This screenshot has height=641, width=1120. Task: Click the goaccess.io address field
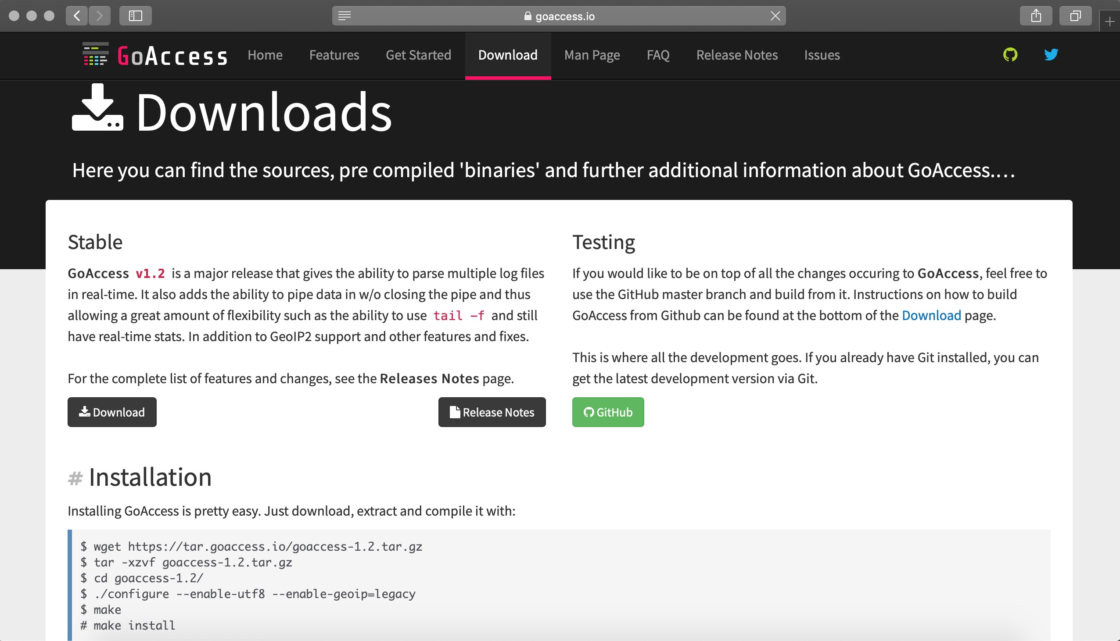pyautogui.click(x=560, y=16)
